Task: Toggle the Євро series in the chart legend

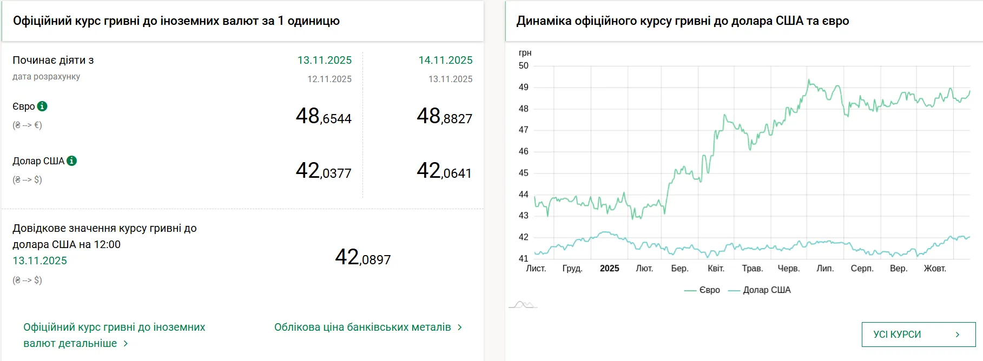Action: (x=702, y=290)
